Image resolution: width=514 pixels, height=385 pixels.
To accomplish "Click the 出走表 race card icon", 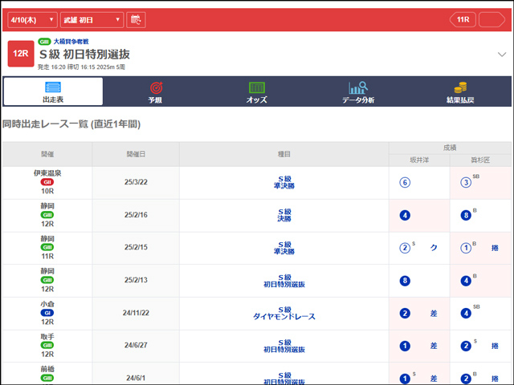I will pyautogui.click(x=53, y=87).
